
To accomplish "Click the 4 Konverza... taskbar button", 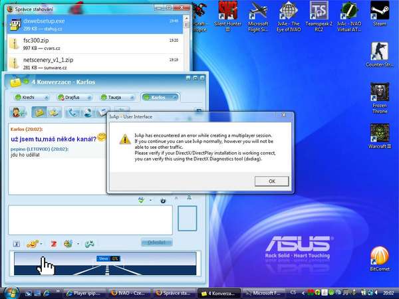I will coord(219,294).
